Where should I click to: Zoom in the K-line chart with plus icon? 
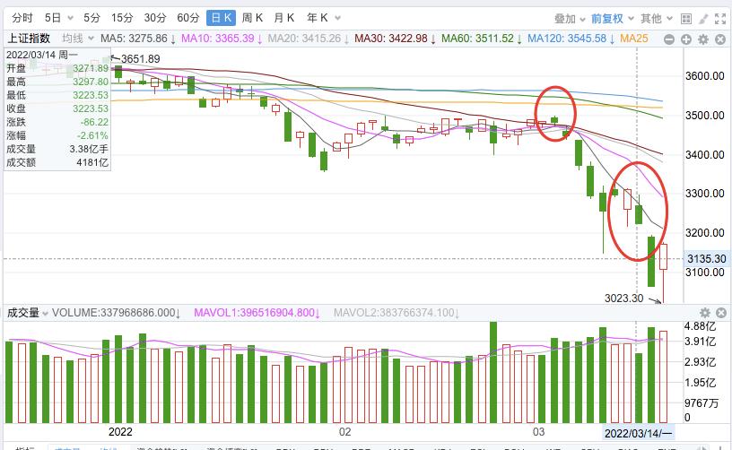pyautogui.click(x=685, y=39)
